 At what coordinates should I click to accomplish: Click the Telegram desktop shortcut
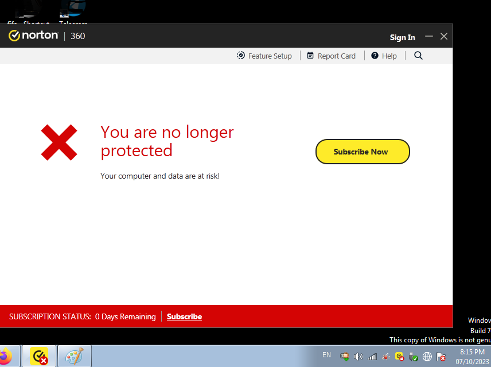tap(73, 13)
